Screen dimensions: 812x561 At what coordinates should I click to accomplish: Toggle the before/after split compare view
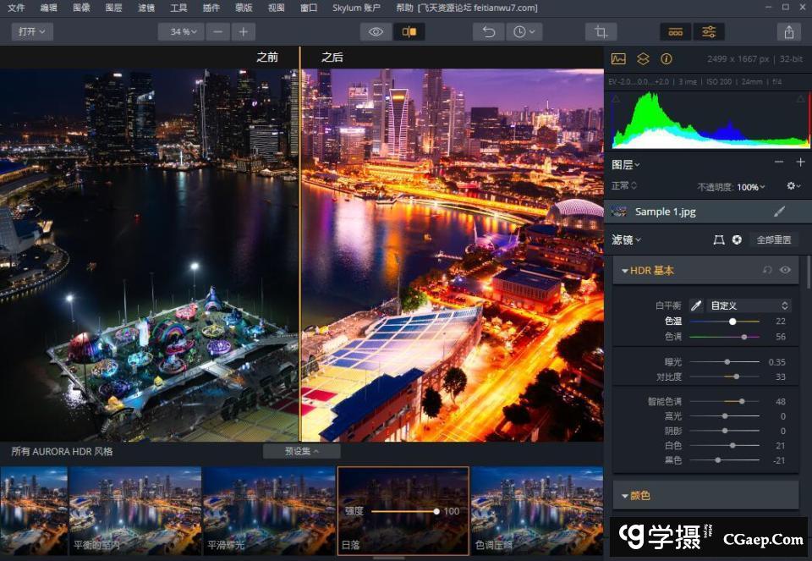point(409,32)
